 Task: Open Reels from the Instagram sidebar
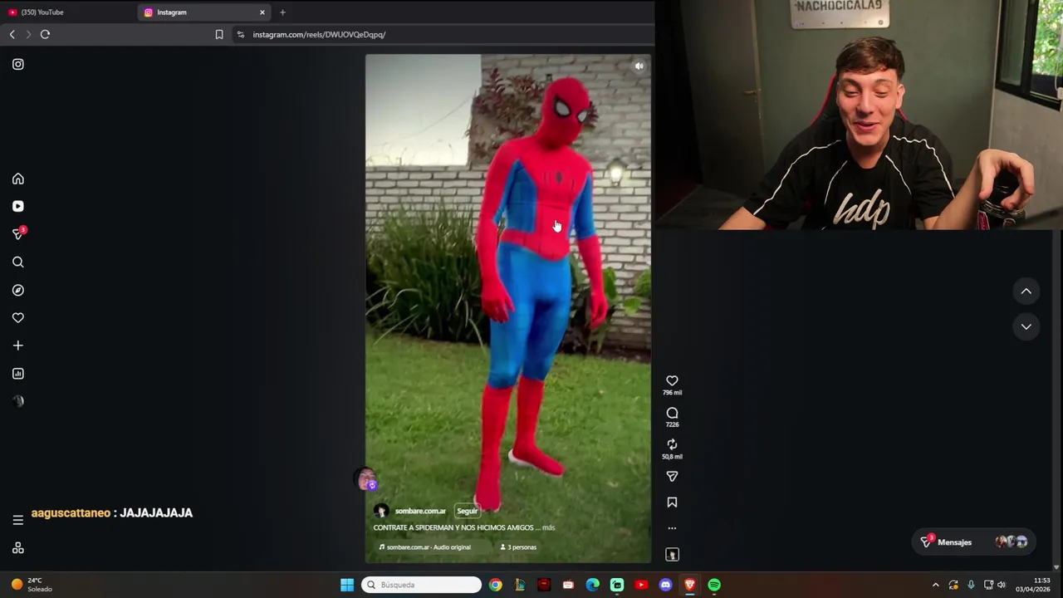pyautogui.click(x=18, y=206)
